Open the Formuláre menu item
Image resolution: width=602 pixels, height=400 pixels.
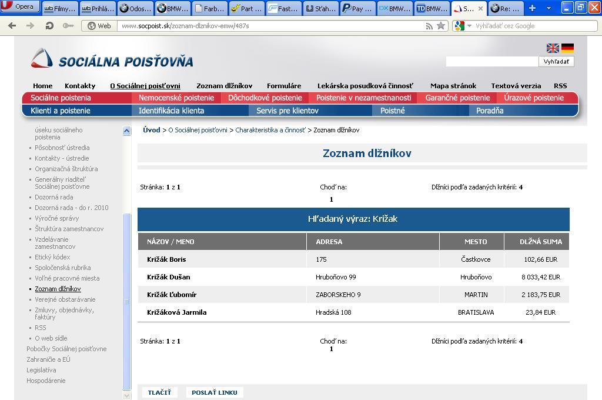coord(284,86)
